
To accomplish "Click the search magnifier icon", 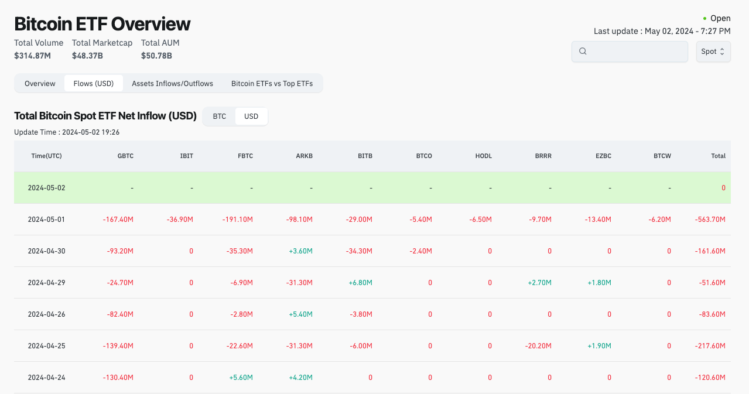I will (x=583, y=51).
